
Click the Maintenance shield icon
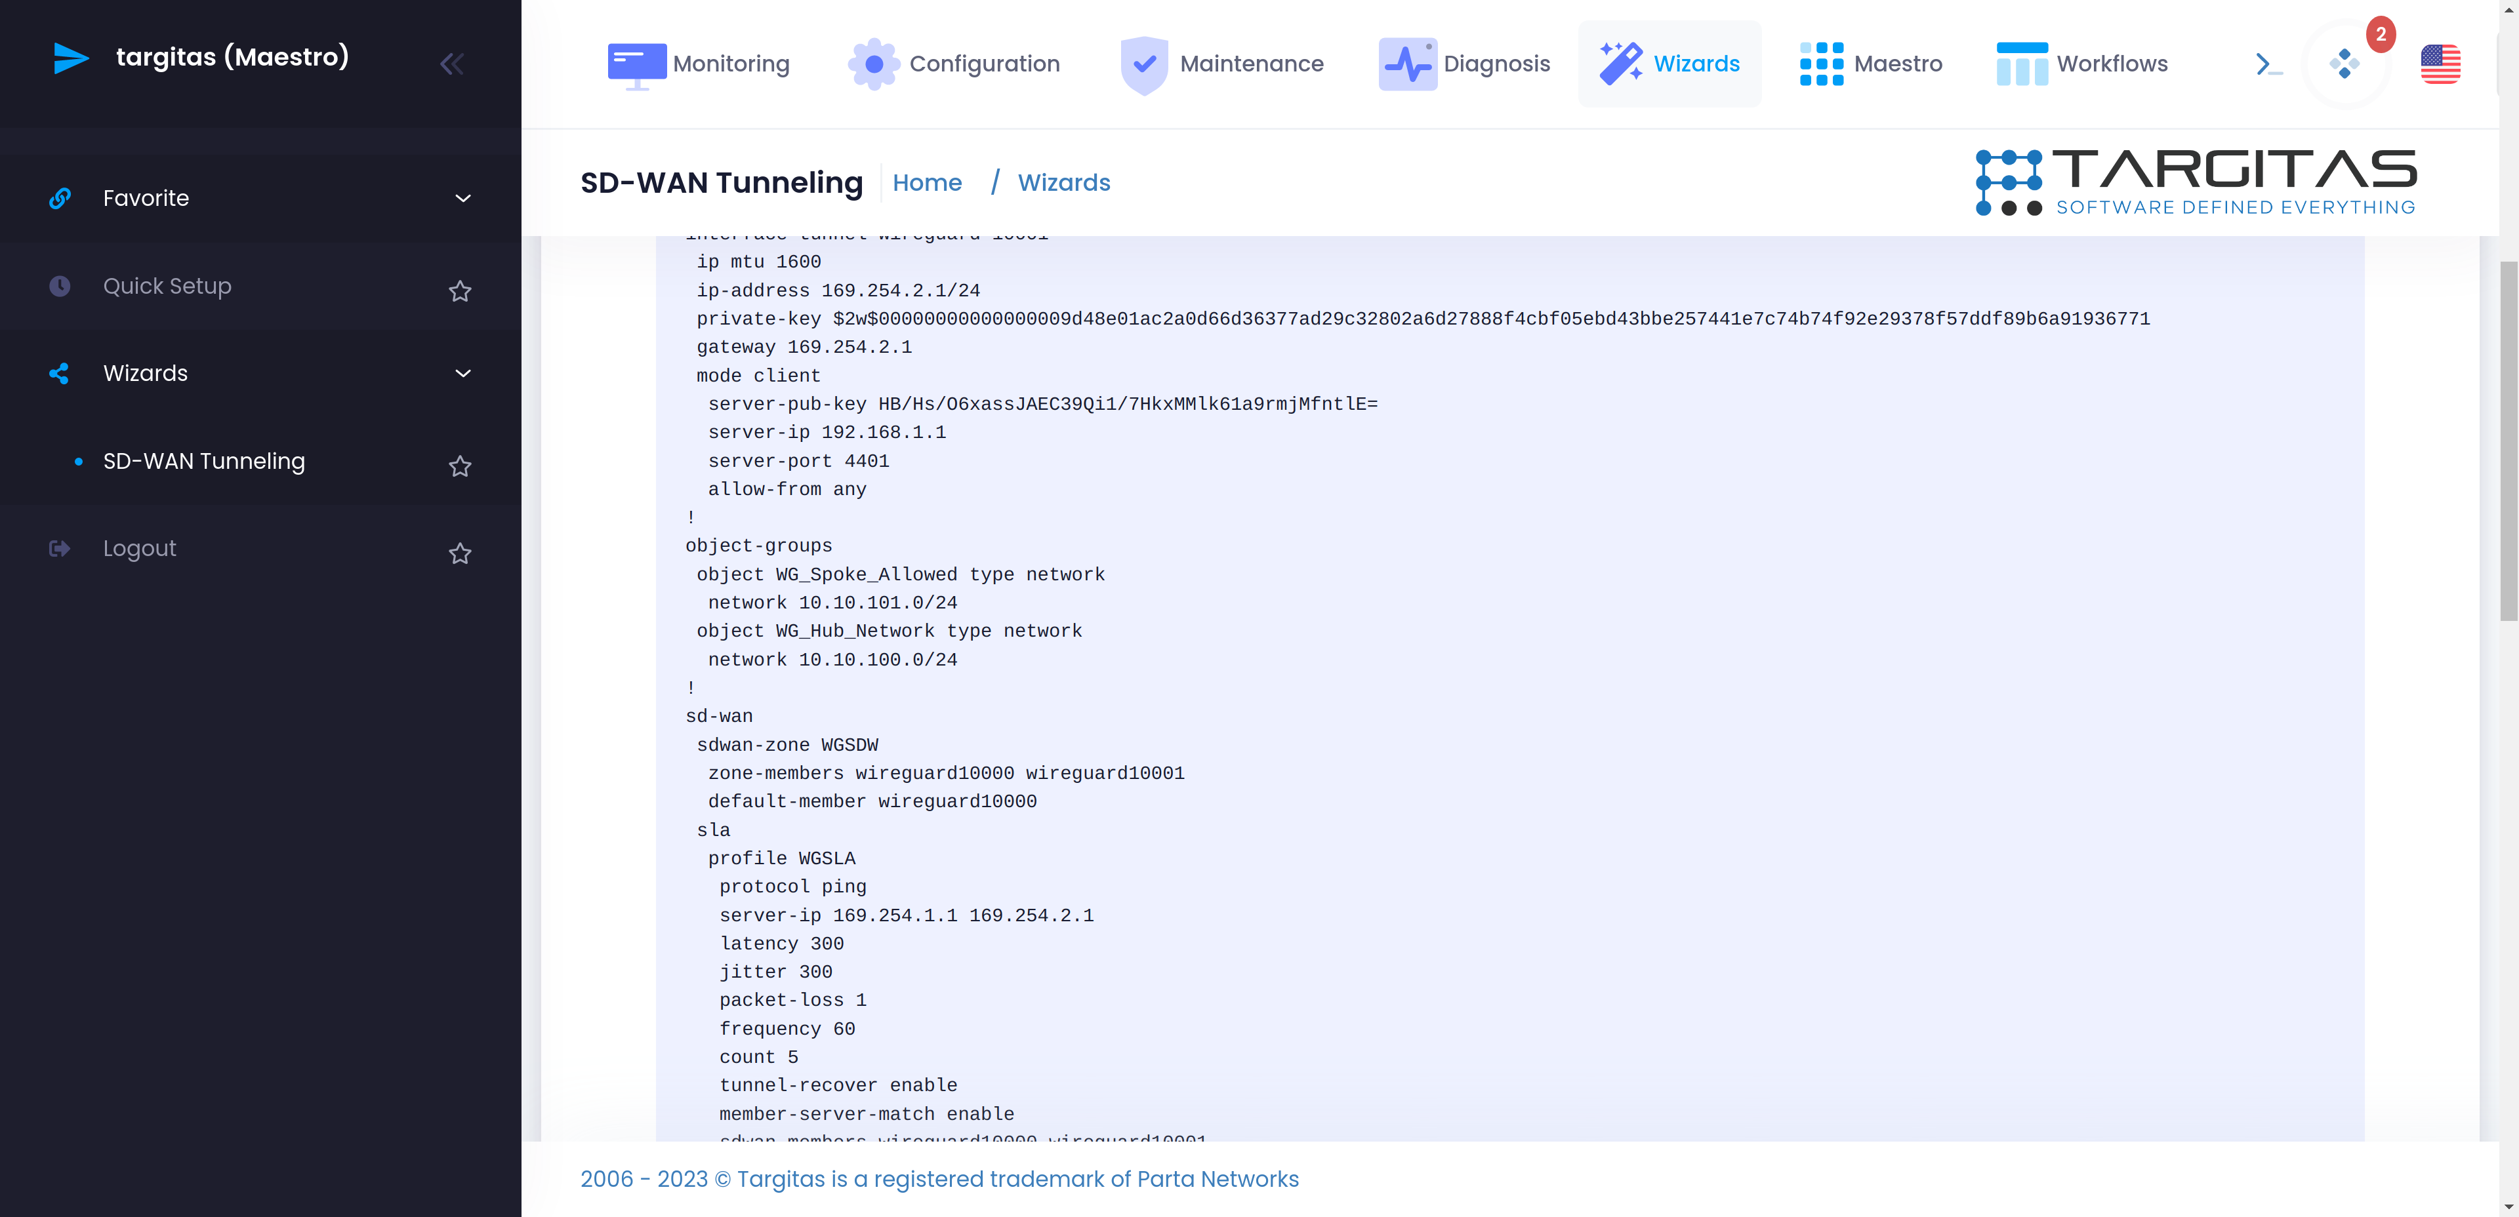pyautogui.click(x=1144, y=64)
